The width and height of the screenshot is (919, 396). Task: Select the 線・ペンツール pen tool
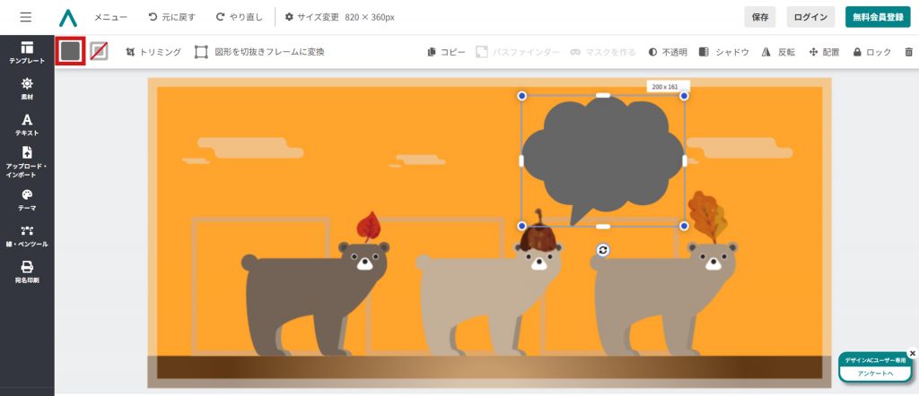click(27, 236)
